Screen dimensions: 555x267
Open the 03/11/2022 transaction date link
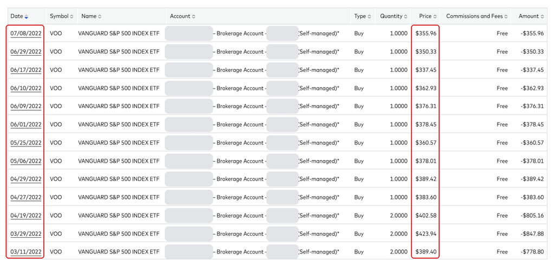26,252
